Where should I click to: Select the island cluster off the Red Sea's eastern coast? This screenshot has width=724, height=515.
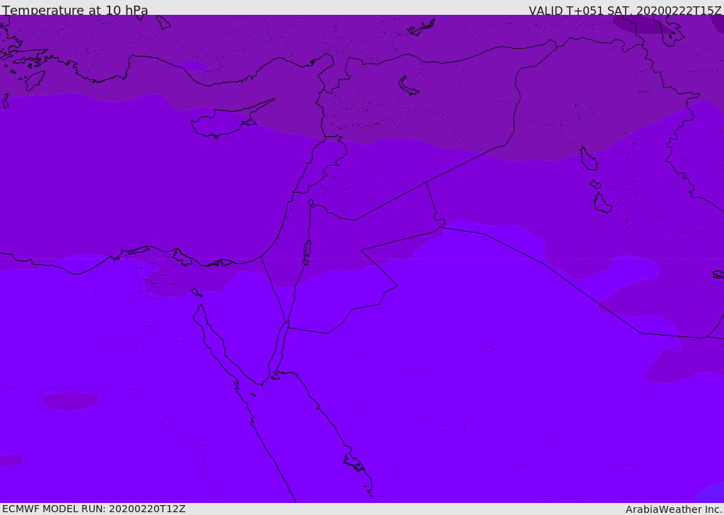(355, 463)
